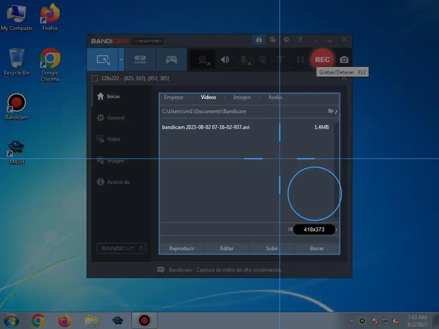Open Bandicam help question mark icon
The height and width of the screenshot is (329, 439).
coord(300,40)
